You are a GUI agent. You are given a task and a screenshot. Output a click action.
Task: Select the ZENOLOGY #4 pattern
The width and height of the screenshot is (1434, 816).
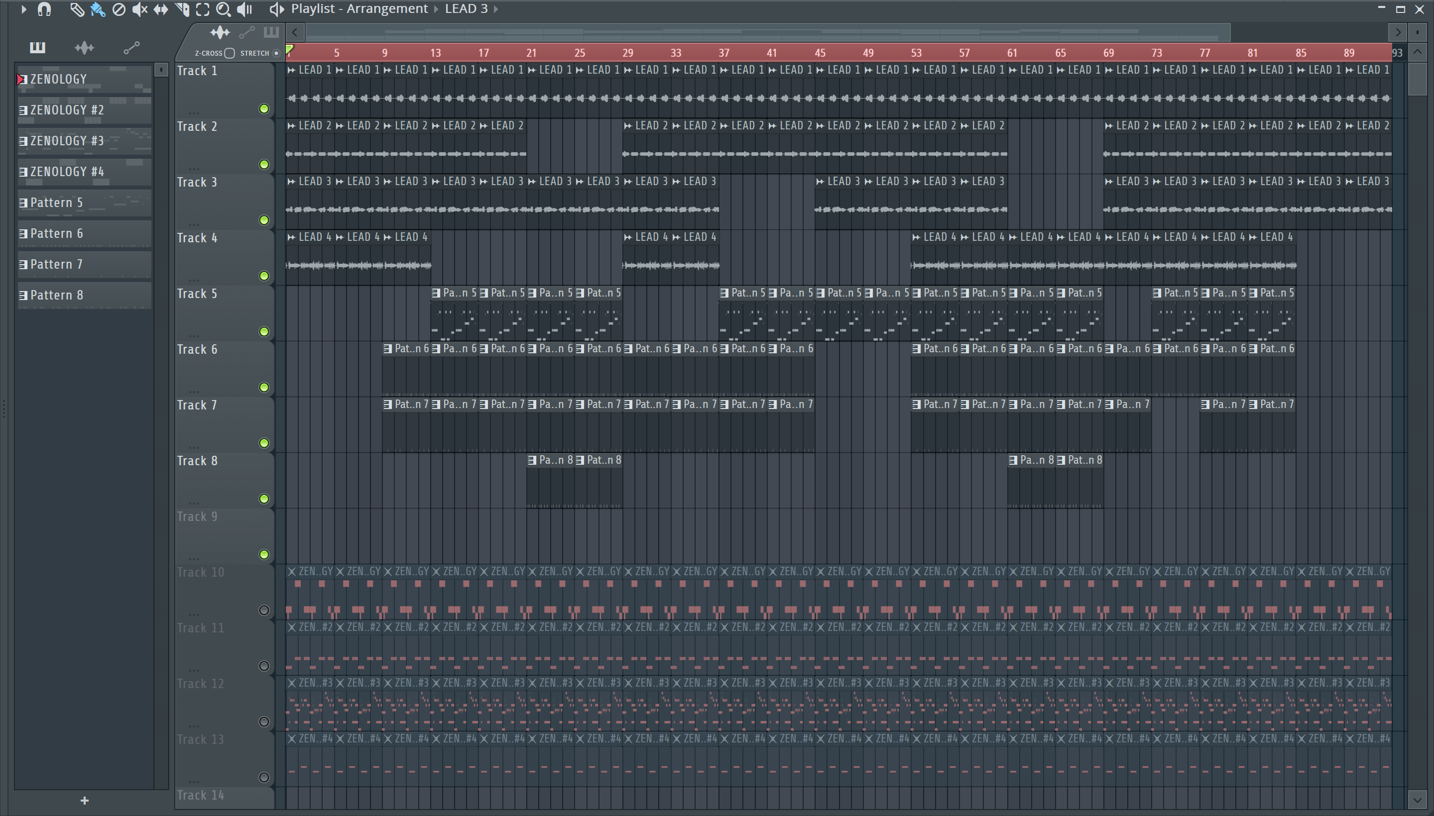(x=85, y=172)
